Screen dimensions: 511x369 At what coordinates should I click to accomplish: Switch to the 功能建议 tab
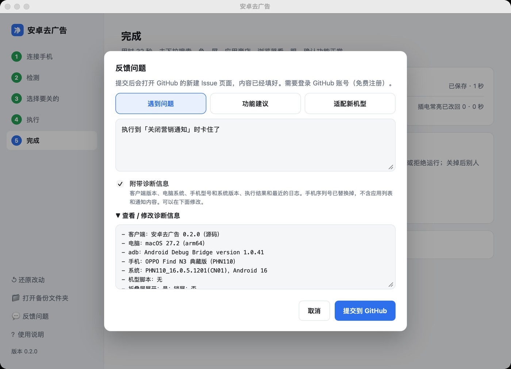pyautogui.click(x=255, y=104)
